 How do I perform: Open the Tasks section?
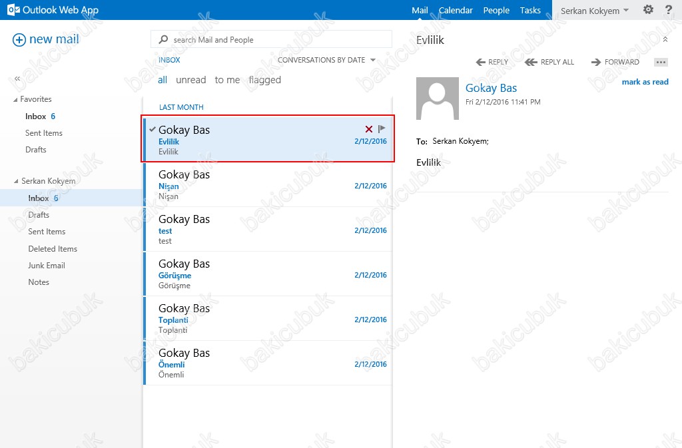click(530, 10)
